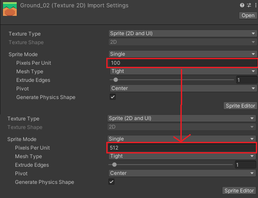
Task: Click upper Extrude Edges slider handle
Action: [116, 80]
